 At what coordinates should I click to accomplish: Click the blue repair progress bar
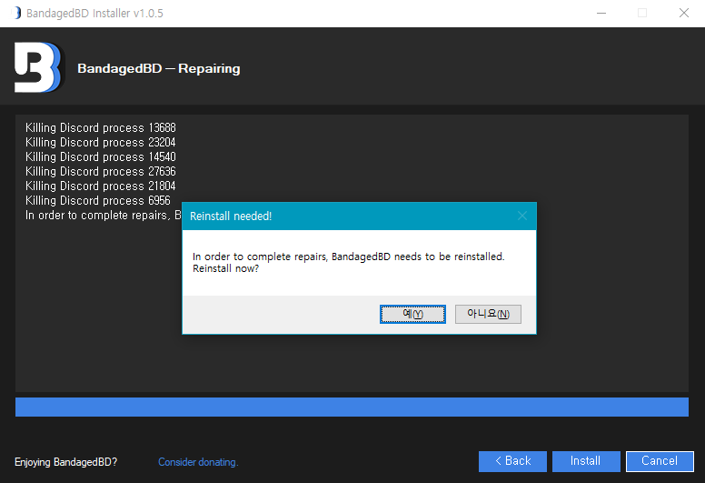(x=352, y=407)
